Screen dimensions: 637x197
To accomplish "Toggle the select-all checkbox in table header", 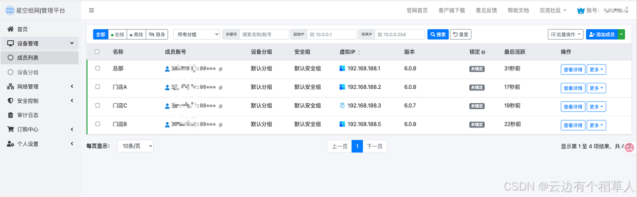I will click(x=97, y=52).
